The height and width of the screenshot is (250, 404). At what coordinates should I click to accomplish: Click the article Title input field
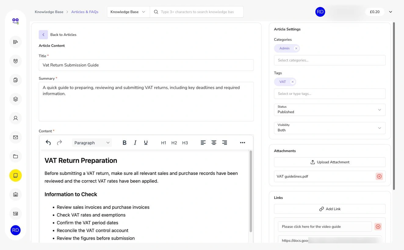coord(146,65)
